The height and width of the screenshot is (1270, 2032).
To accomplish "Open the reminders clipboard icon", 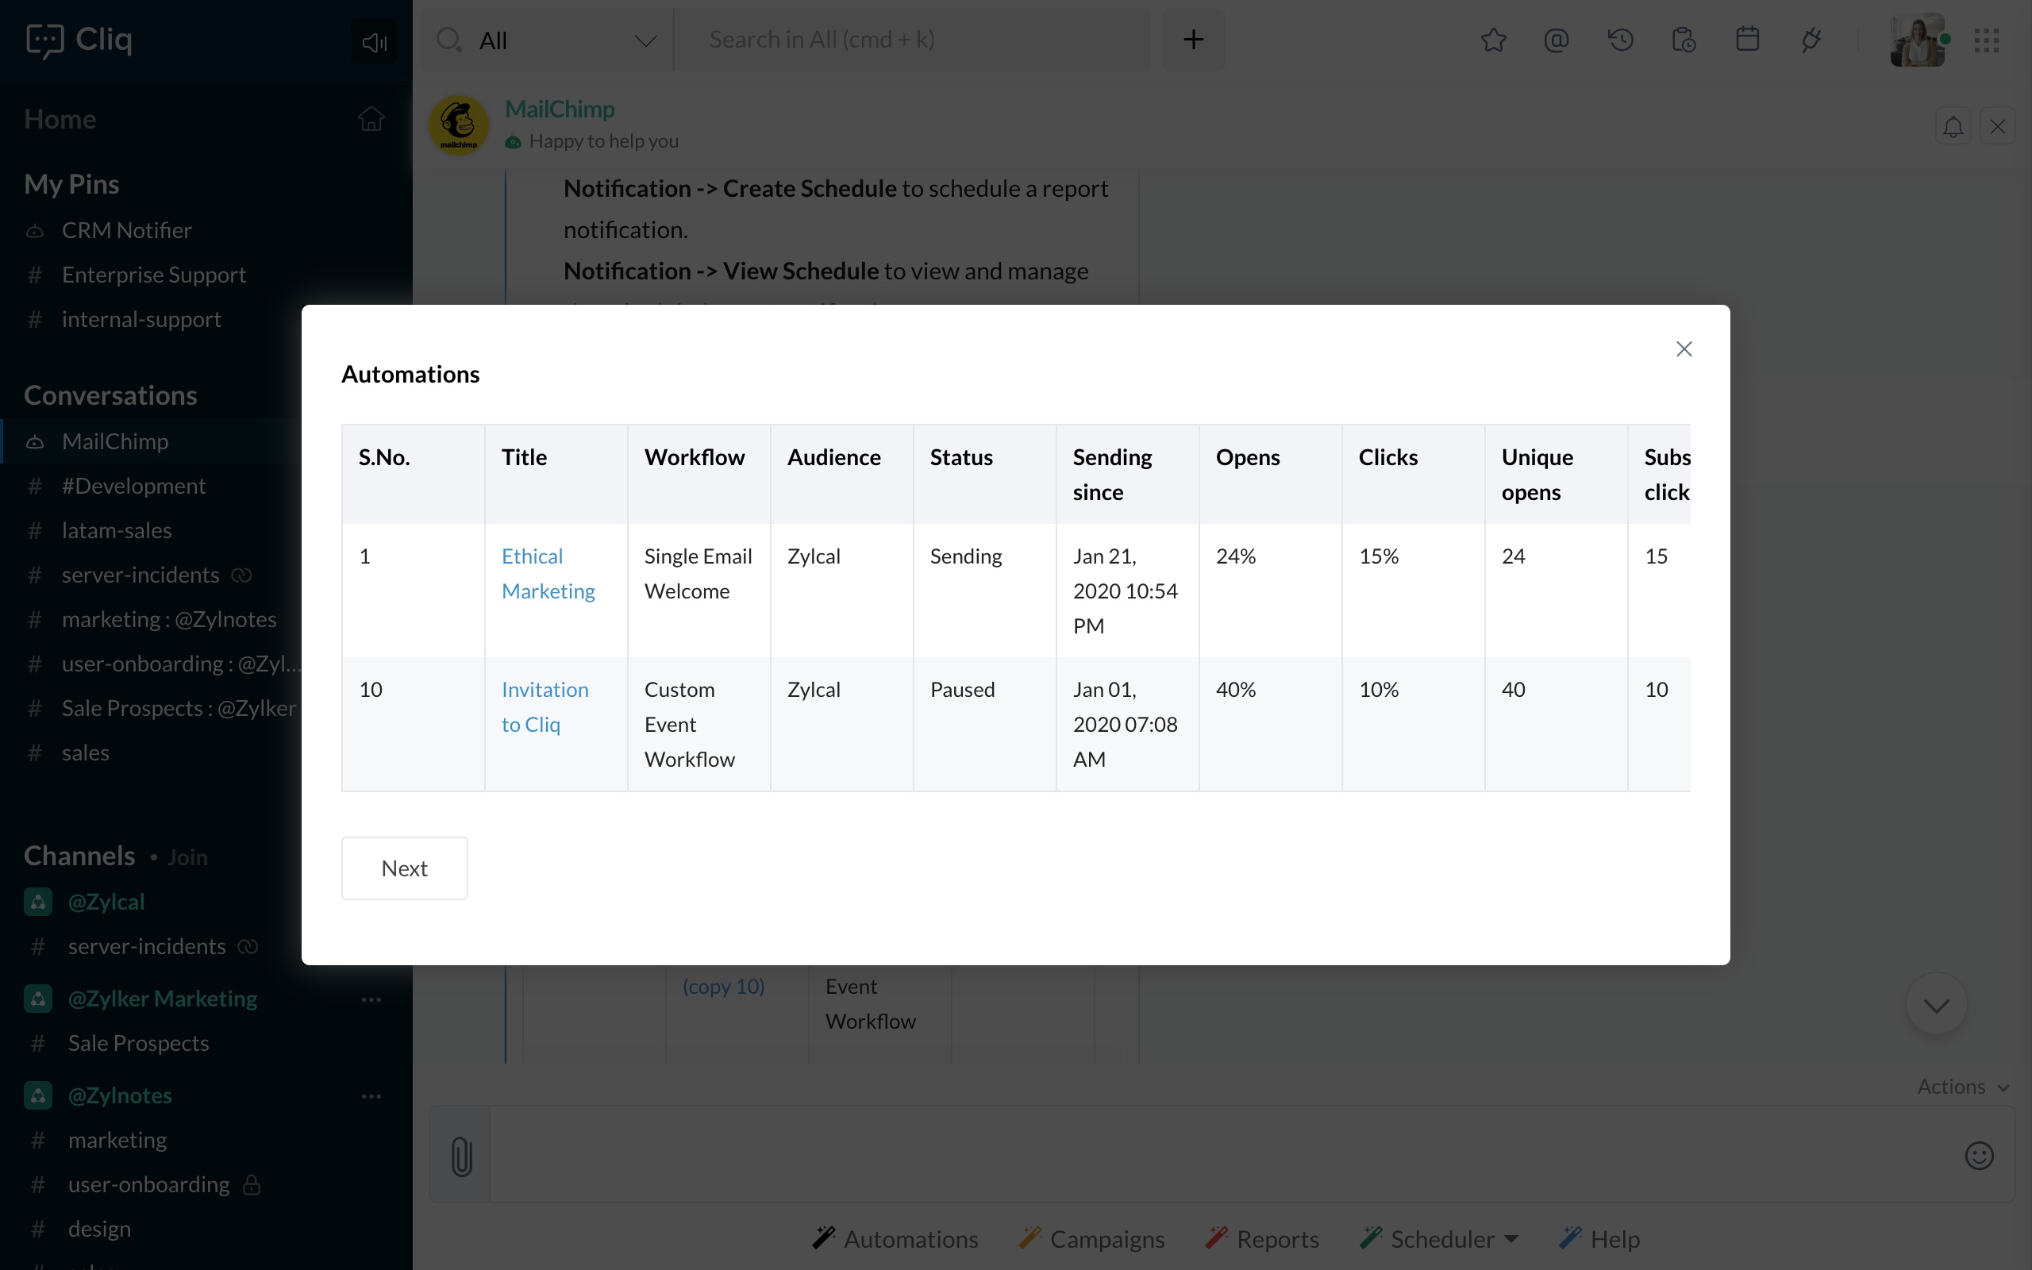I will pos(1684,40).
